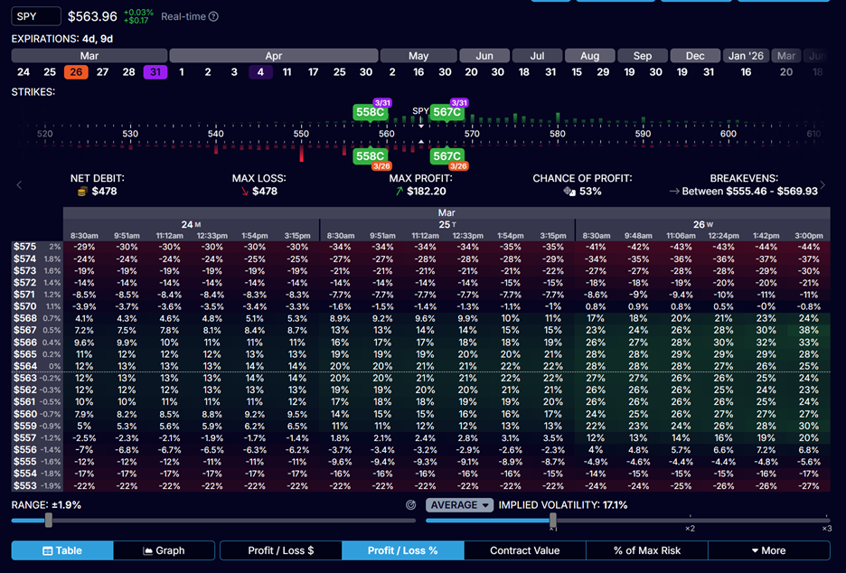Open the AVERAGE implied volatility dropdown
The image size is (846, 573).
click(x=459, y=505)
